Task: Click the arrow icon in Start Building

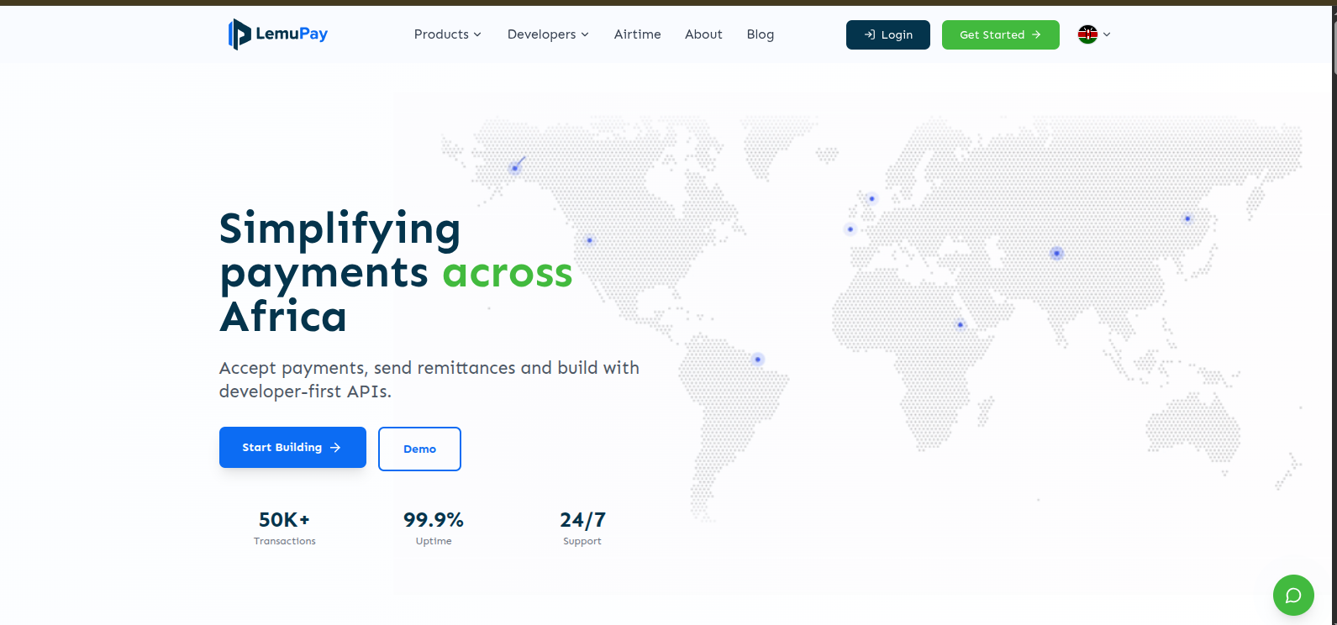Action: [335, 448]
